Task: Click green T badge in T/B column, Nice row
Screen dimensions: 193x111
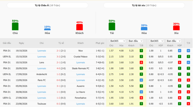Action: click(141, 51)
